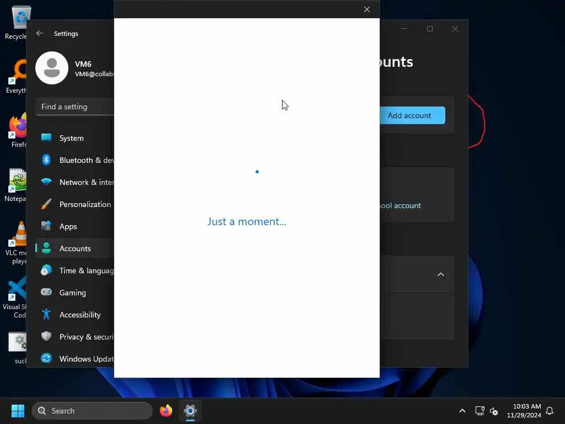The height and width of the screenshot is (424, 565).
Task: Open the Firefox desktop shortcut
Action: [17, 130]
